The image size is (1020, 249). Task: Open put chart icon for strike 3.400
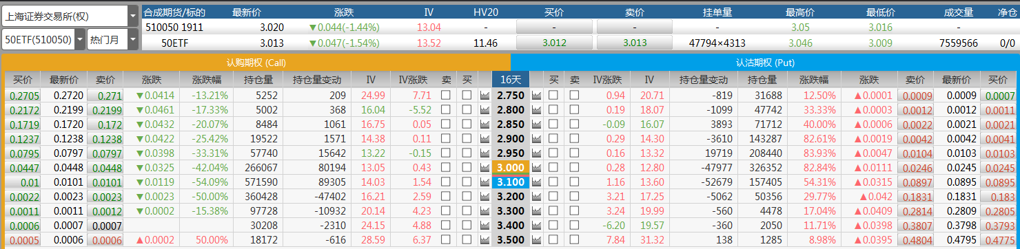click(536, 225)
